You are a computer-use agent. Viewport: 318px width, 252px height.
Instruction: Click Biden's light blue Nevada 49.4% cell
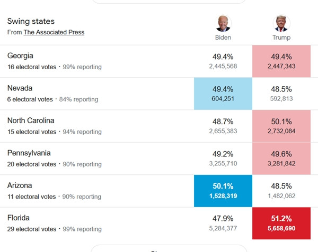click(223, 94)
